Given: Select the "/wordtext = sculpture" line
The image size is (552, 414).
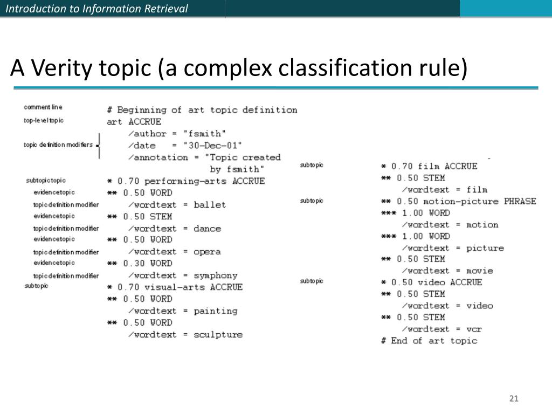Looking at the screenshot, I should click(x=185, y=335).
